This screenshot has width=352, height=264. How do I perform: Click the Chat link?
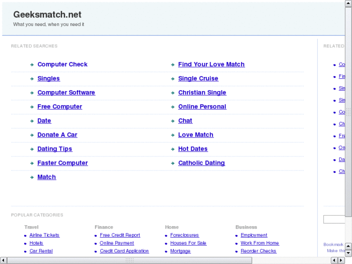coord(185,121)
